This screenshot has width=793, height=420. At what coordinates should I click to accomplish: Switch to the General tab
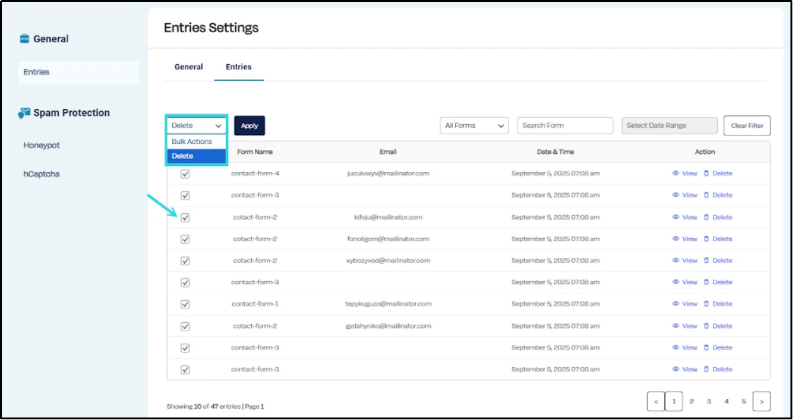[188, 66]
